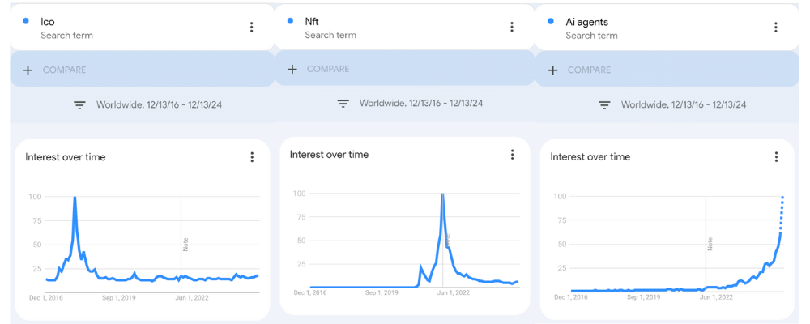Click plus icon under Nft search term

[x=292, y=69]
